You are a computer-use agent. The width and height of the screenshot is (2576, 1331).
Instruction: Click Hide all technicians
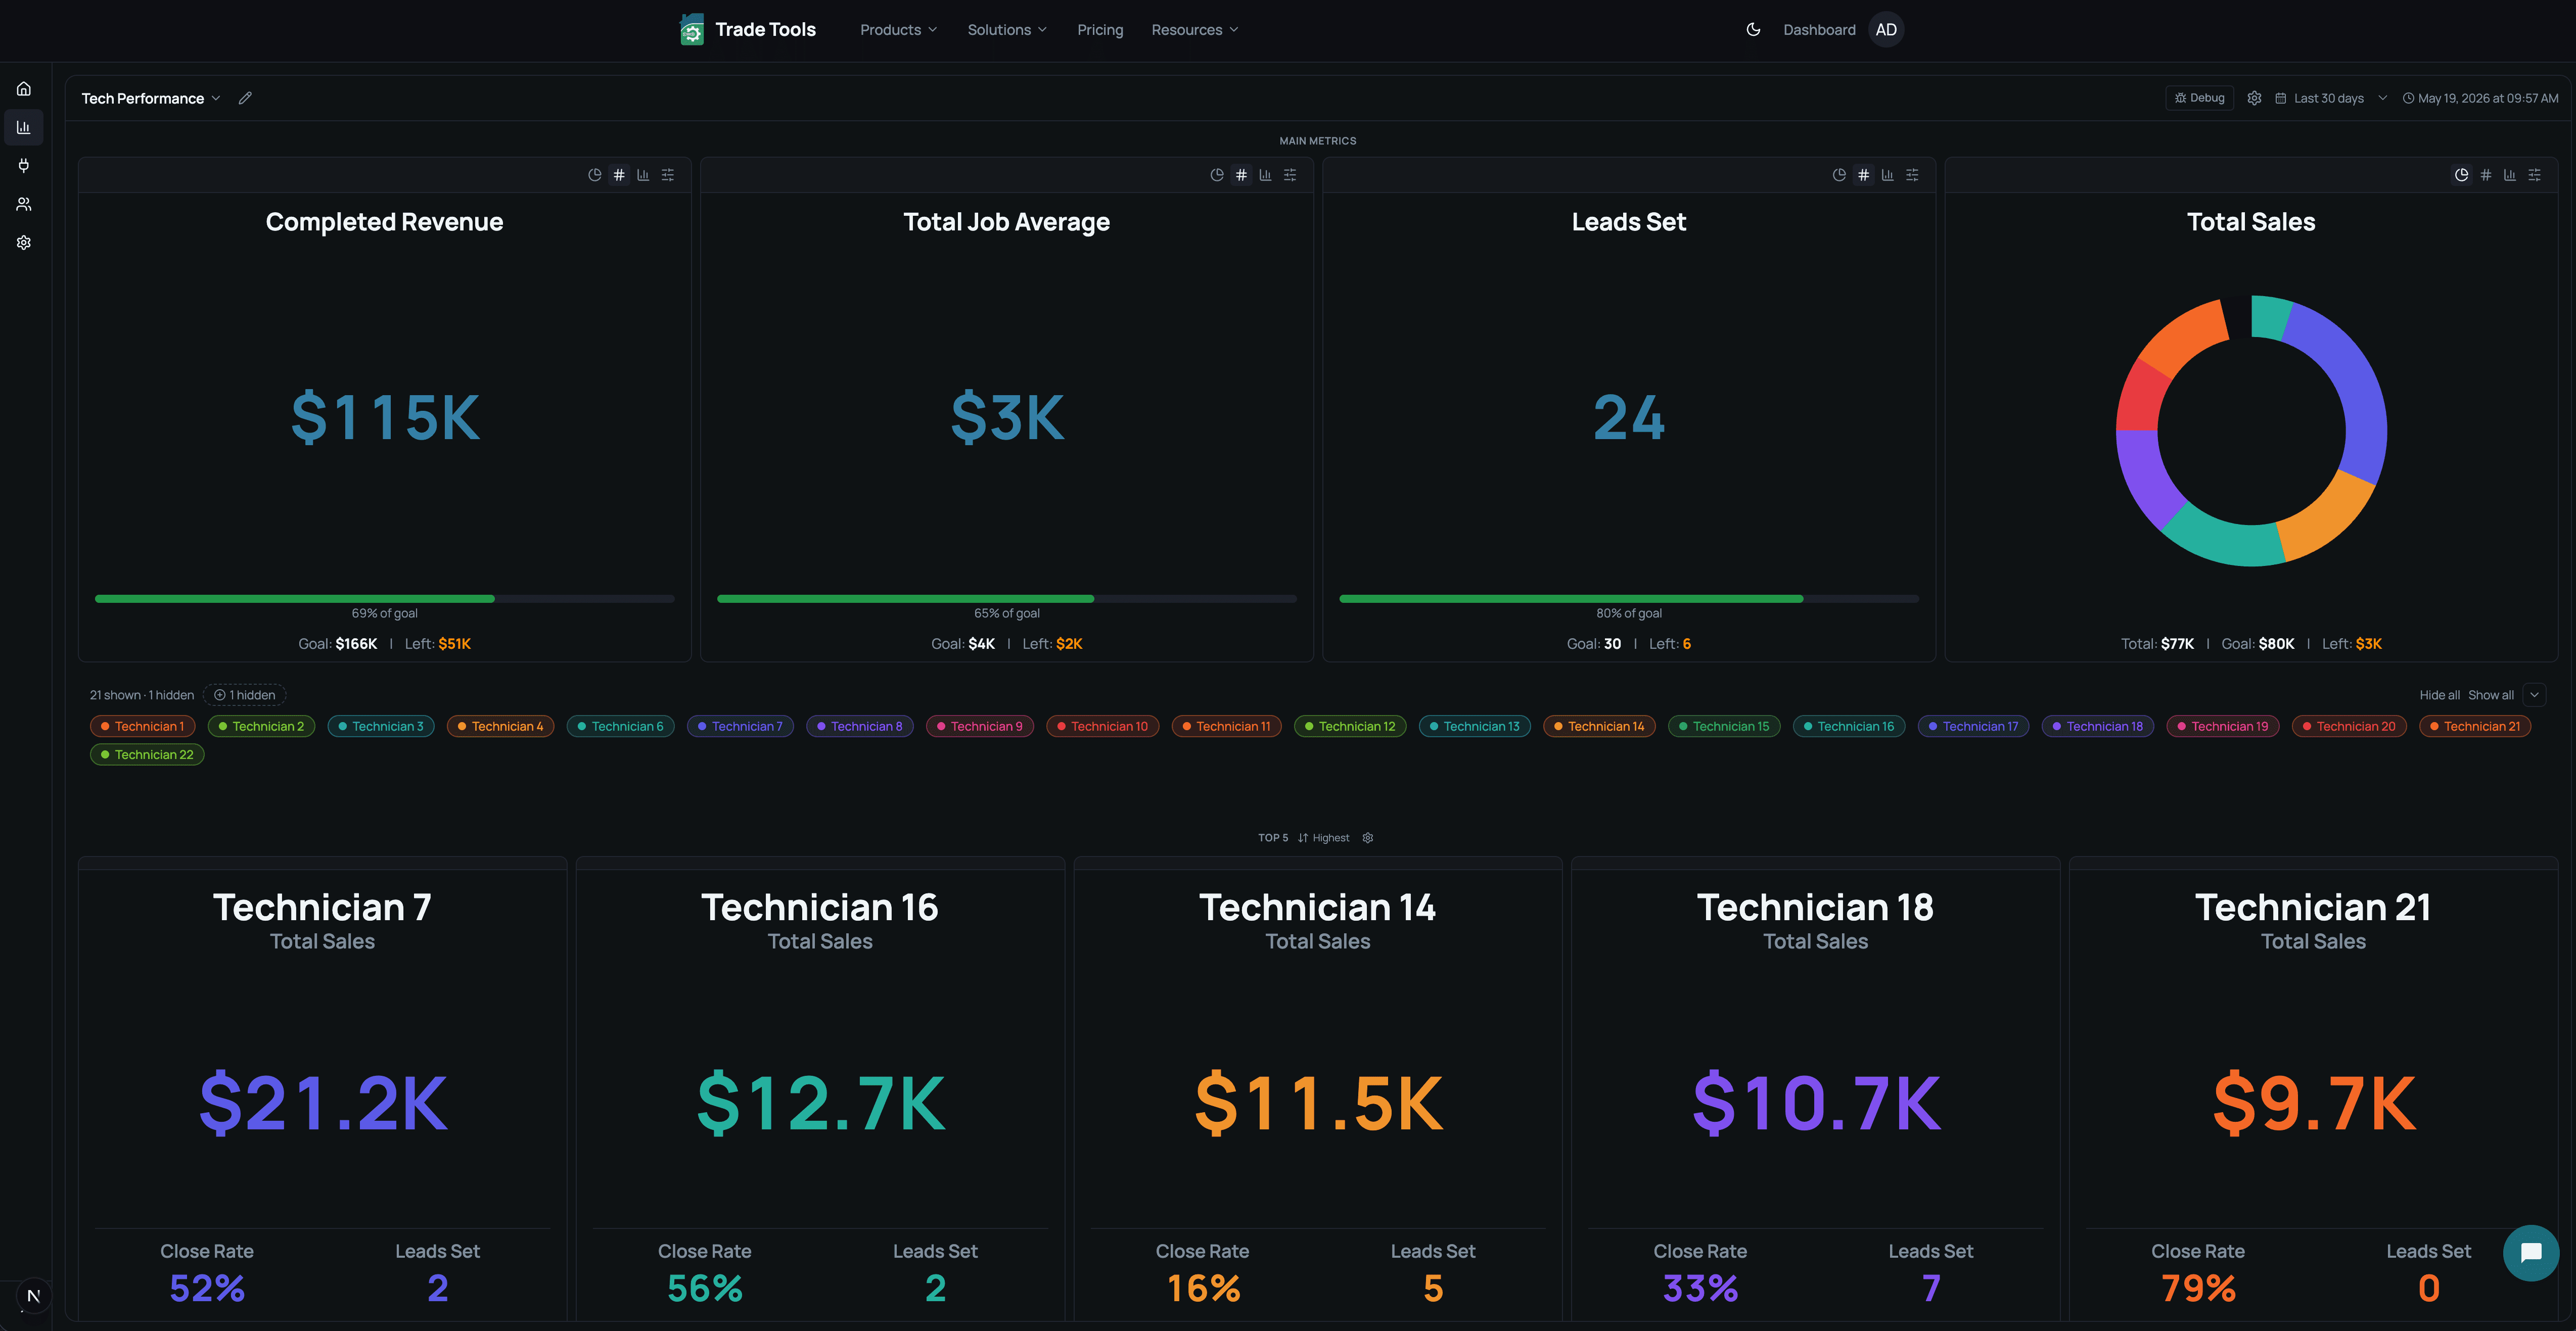(2439, 695)
